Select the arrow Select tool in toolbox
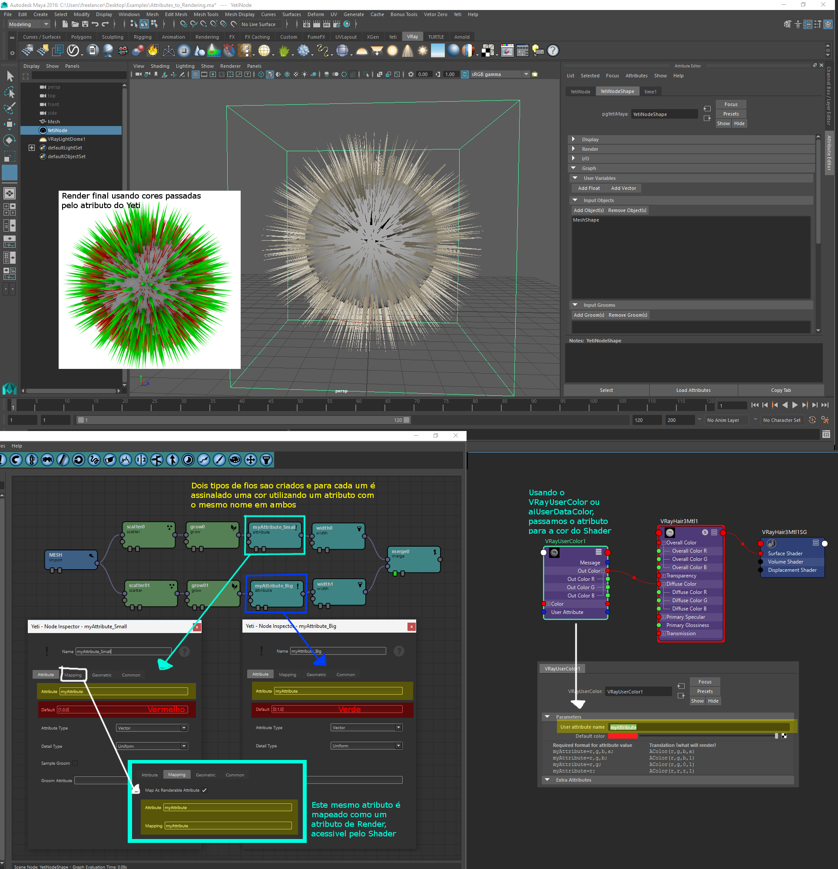Image resolution: width=838 pixels, height=869 pixels. (x=10, y=76)
